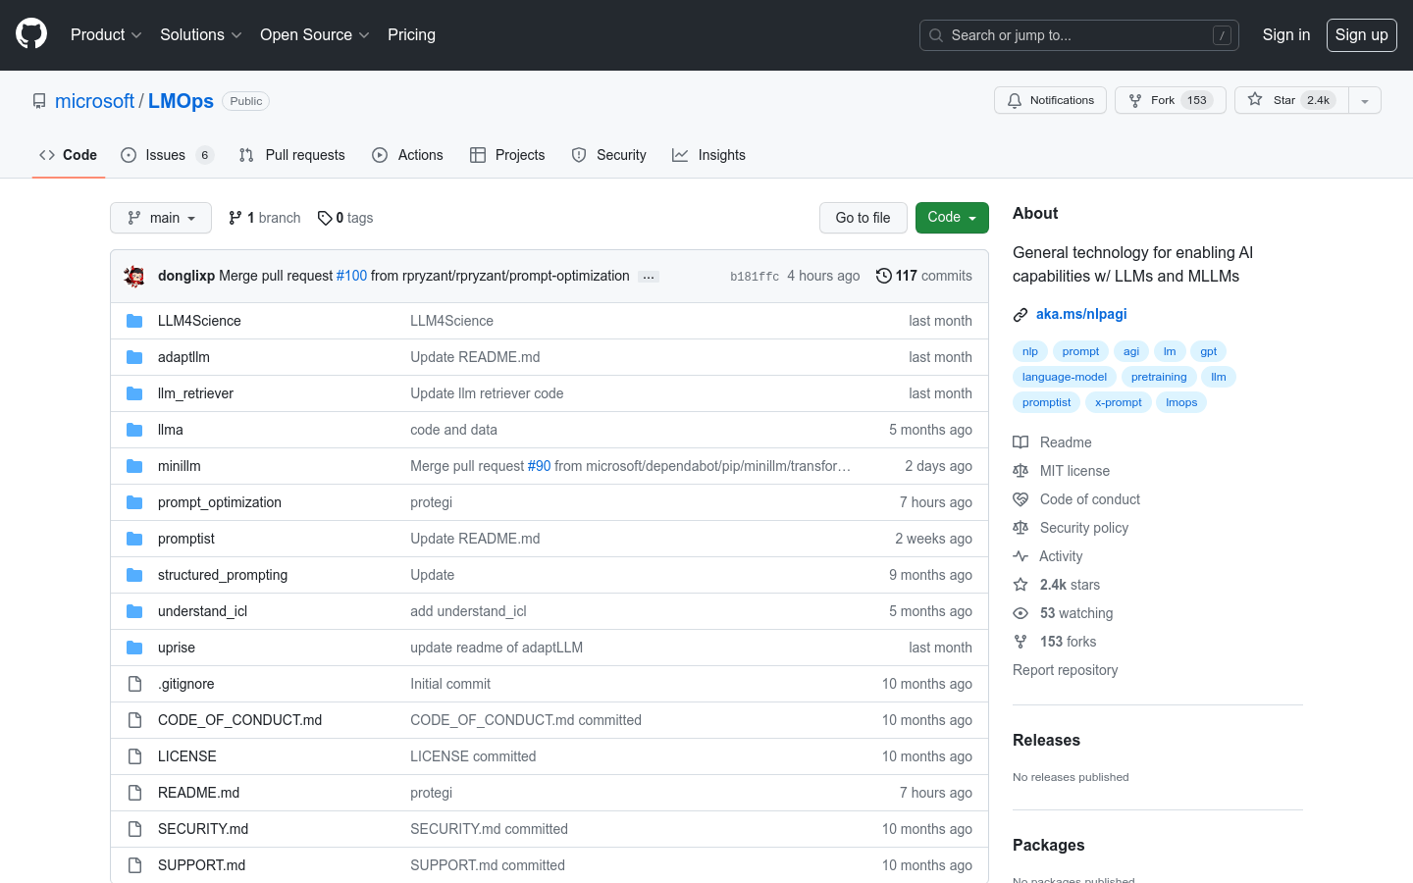Click the SUPPORT.md file icon
This screenshot has width=1413, height=883.
point(134,865)
